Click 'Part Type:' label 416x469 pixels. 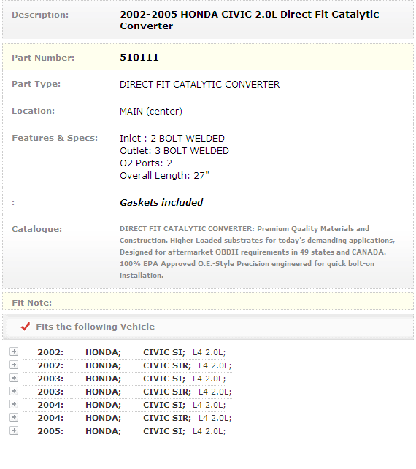(x=36, y=84)
